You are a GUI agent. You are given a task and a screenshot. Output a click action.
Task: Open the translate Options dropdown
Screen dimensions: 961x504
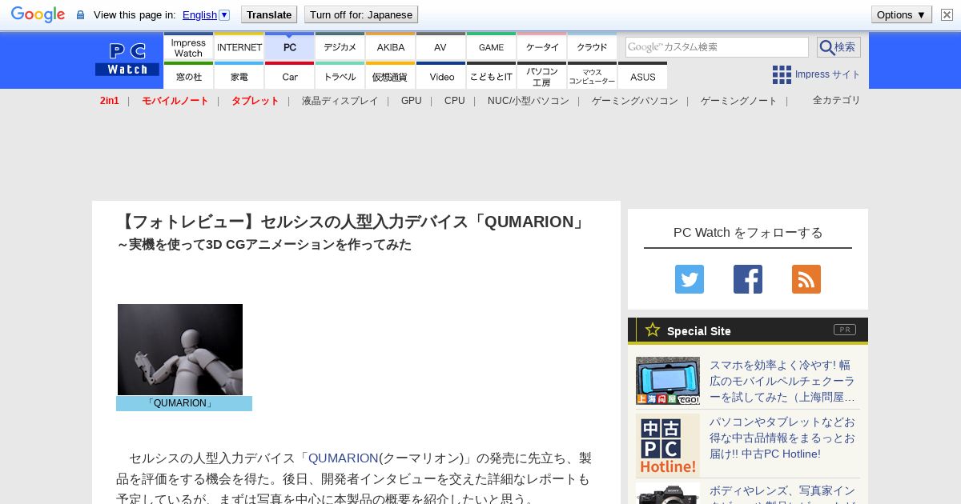[902, 14]
